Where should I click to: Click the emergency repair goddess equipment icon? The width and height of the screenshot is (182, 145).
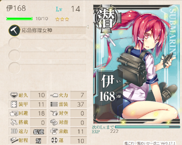[14, 31]
